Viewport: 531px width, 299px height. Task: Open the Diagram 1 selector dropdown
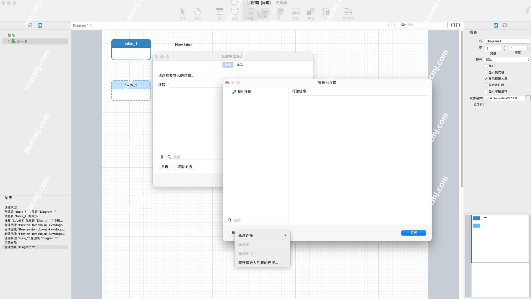(82, 25)
